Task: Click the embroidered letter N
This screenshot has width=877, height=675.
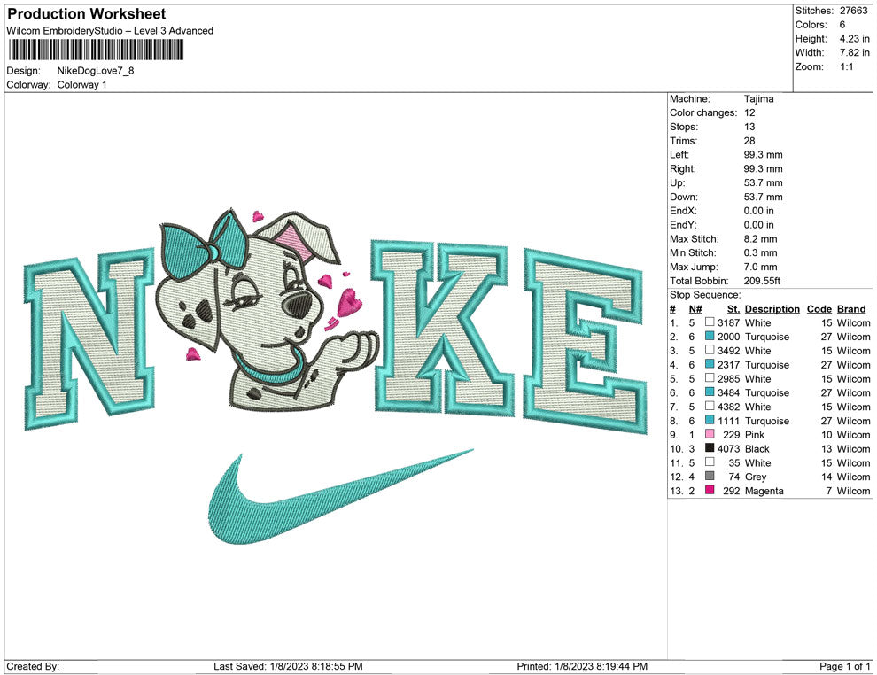Action: point(89,338)
